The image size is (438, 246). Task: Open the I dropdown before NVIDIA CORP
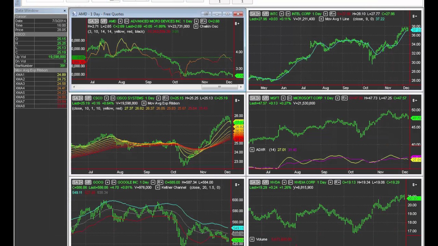[x=291, y=182]
